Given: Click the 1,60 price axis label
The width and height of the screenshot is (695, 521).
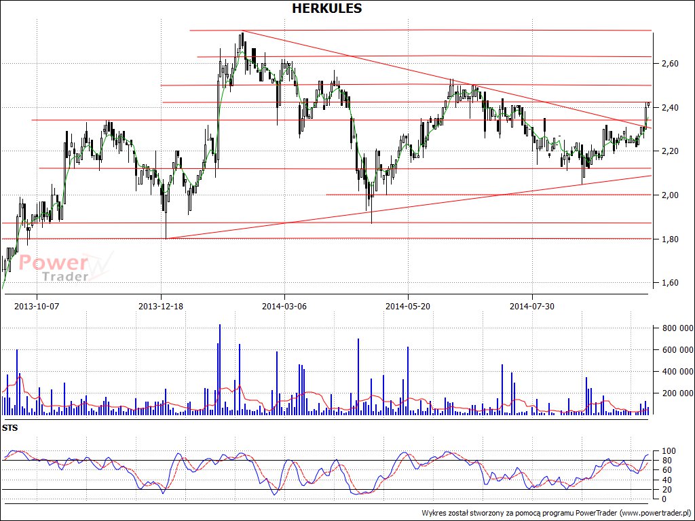Looking at the screenshot, I should point(669,283).
